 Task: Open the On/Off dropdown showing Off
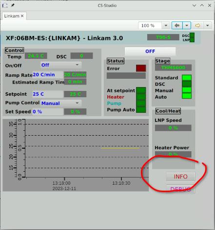pyautogui.click(x=61, y=65)
